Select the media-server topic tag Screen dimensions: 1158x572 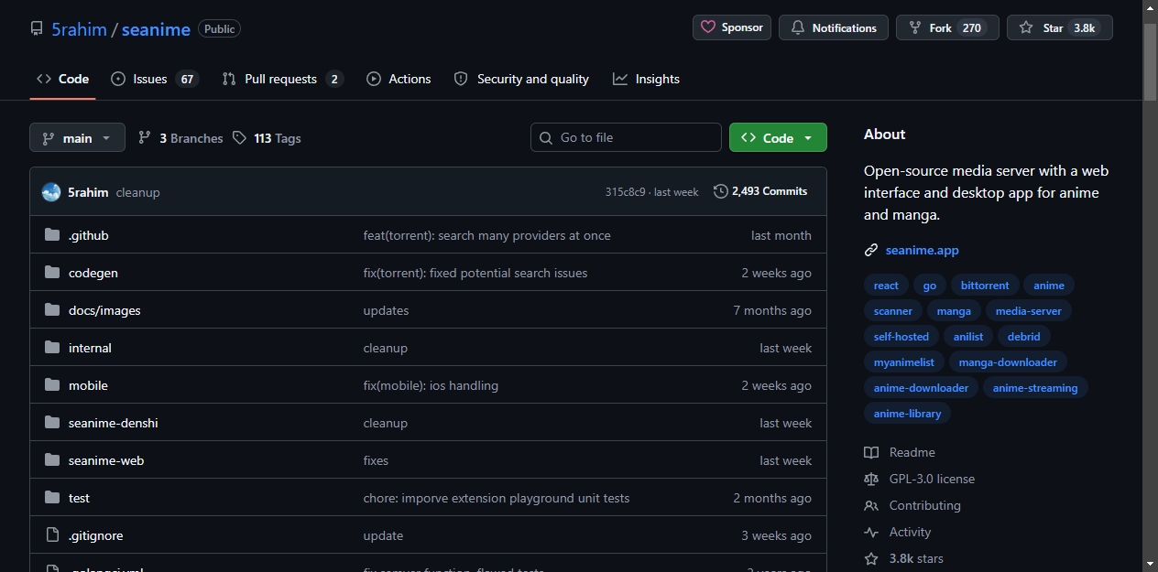tap(1029, 311)
